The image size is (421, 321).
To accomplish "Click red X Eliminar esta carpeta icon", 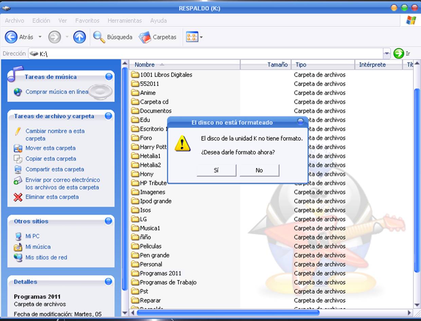I will (x=18, y=197).
